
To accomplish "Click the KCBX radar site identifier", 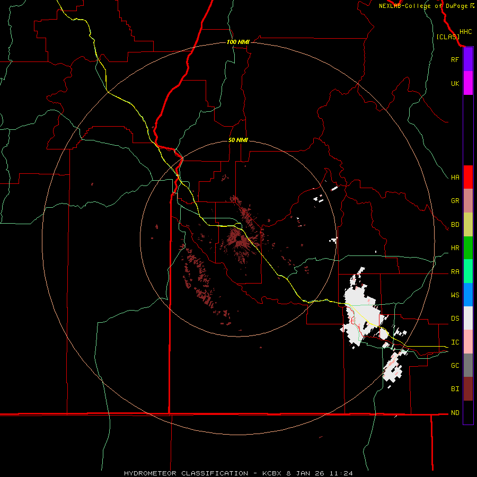I will (273, 473).
